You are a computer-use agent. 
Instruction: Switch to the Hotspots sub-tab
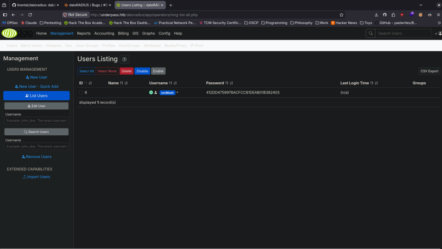[x=54, y=45]
